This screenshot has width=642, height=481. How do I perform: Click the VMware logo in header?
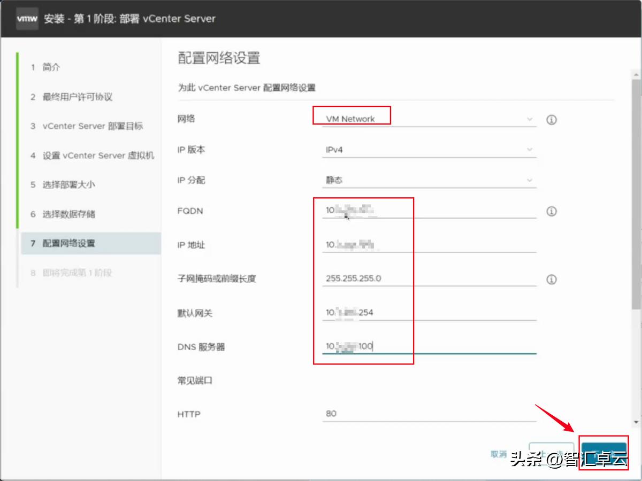27,19
